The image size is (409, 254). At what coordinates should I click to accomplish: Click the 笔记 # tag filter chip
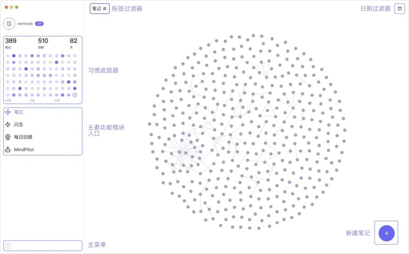pyautogui.click(x=99, y=8)
